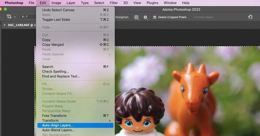
Task: Open the Plugins menu
Action: [152, 3]
